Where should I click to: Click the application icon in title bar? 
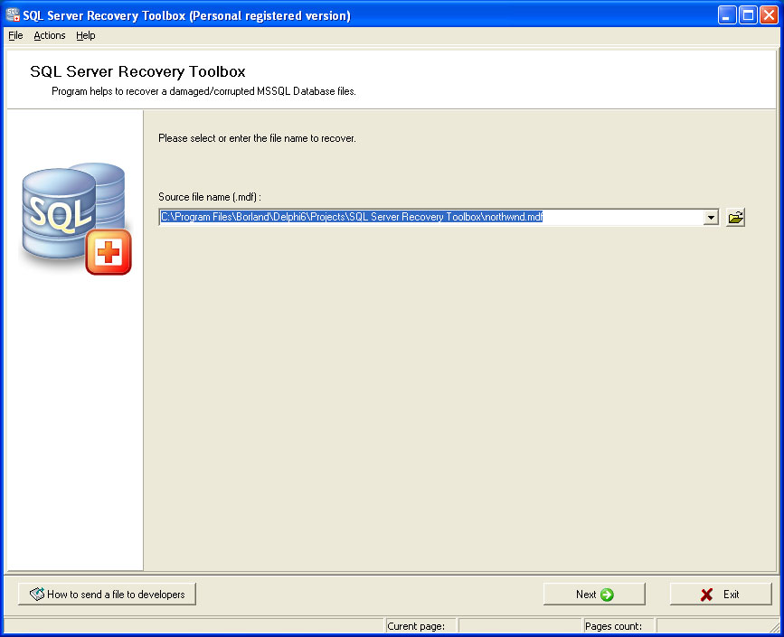[13, 15]
